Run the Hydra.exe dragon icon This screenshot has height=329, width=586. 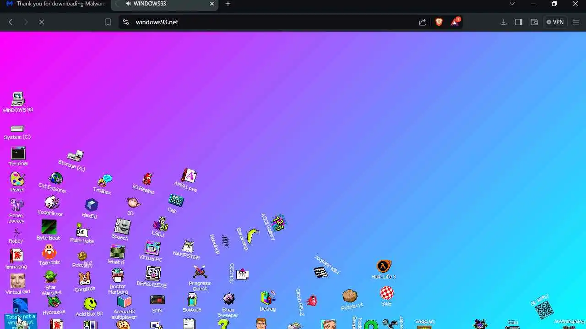click(54, 302)
